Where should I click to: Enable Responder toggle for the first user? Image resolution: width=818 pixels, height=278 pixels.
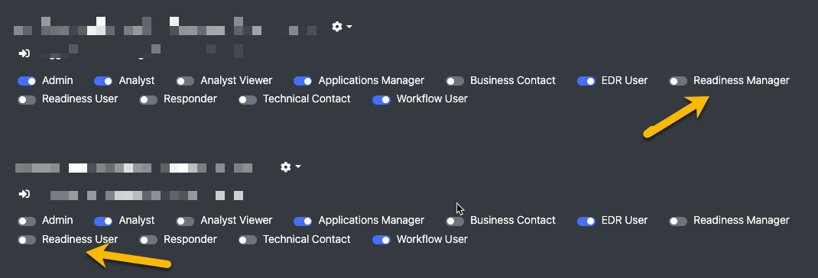coord(148,99)
